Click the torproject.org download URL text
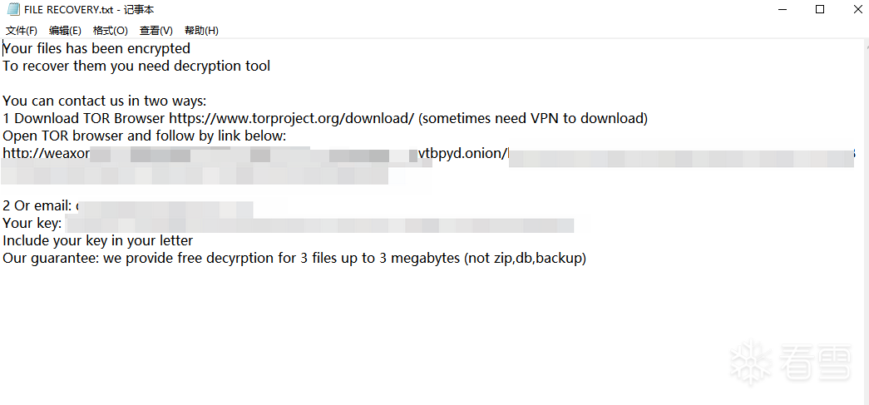869x405 pixels. [x=291, y=118]
